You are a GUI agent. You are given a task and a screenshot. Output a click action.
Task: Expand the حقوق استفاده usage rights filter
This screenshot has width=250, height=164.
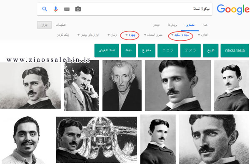(153, 35)
